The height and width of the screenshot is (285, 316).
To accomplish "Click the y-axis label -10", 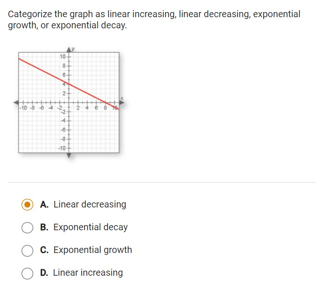I will click(62, 149).
